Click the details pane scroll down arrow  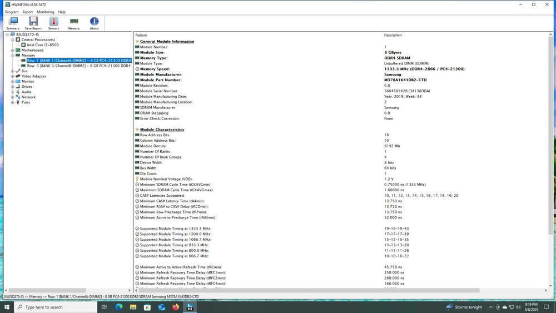[x=550, y=285]
